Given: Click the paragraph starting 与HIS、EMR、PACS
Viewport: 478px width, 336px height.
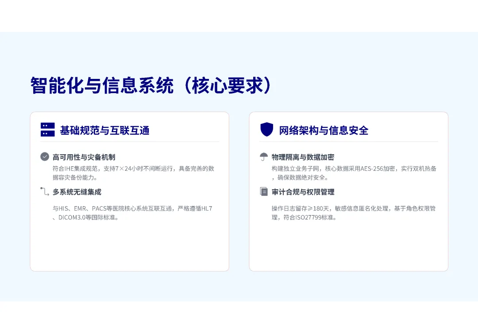Looking at the screenshot, I should coord(132,213).
